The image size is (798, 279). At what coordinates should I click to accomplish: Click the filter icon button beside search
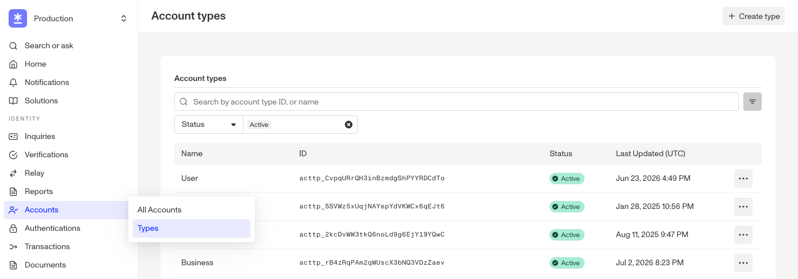(753, 102)
